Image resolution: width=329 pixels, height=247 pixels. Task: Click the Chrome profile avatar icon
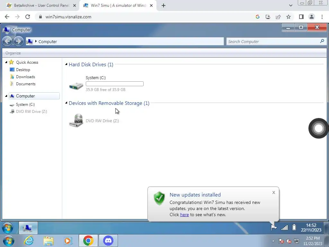click(x=312, y=17)
